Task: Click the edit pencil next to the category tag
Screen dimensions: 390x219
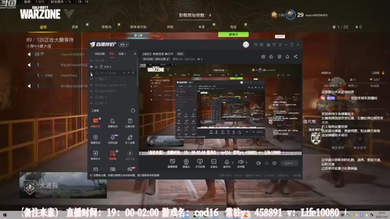Action: point(168,59)
